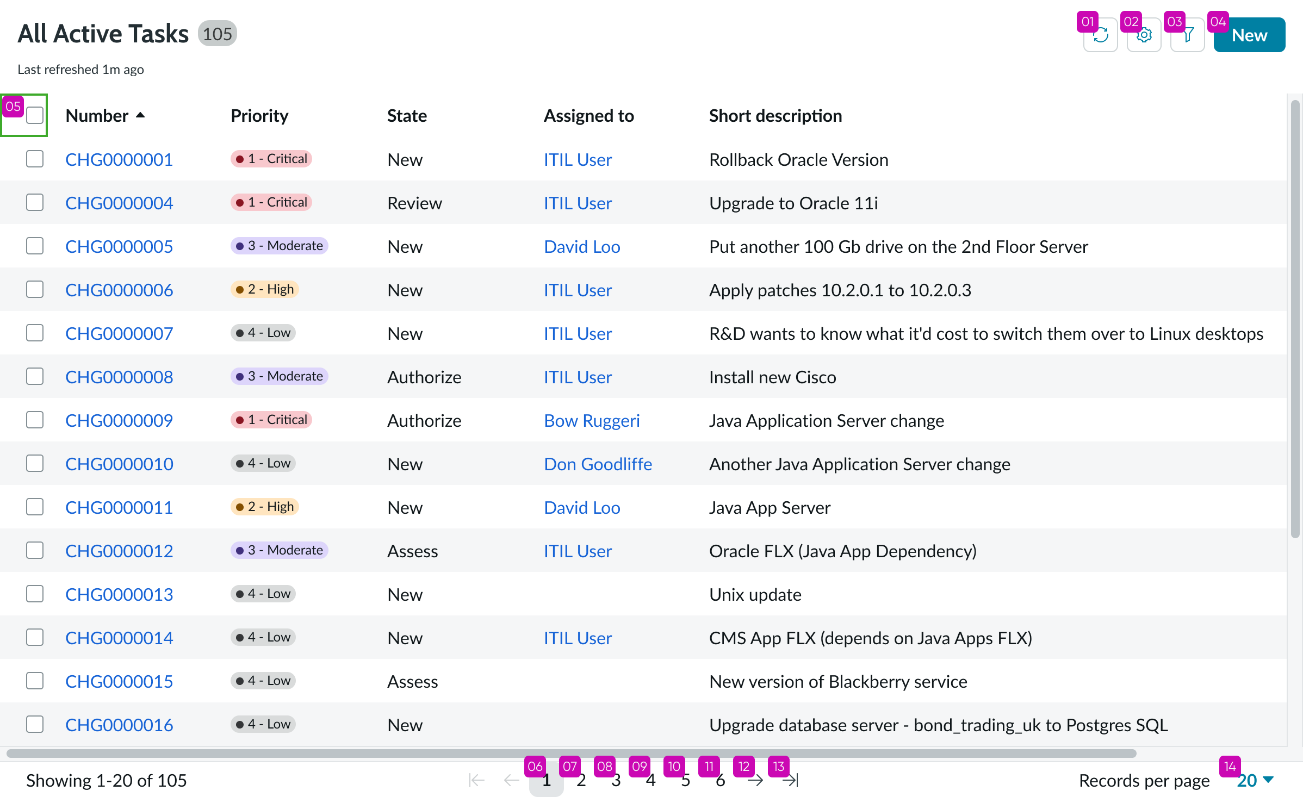Open change record CHG0000005
This screenshot has width=1303, height=797.
point(119,246)
